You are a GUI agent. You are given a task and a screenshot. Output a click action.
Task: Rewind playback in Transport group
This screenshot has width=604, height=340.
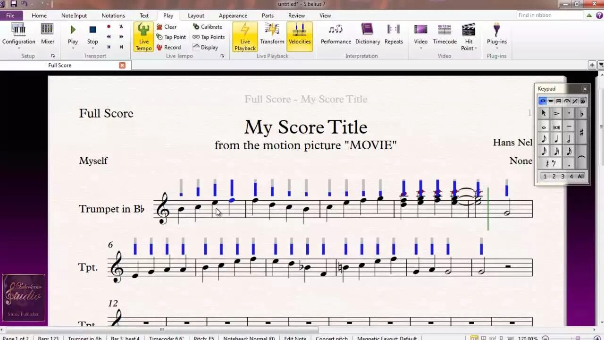(x=109, y=37)
